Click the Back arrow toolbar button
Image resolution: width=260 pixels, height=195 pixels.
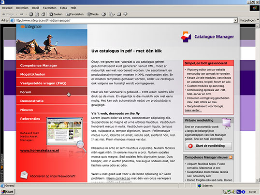pos(8,14)
